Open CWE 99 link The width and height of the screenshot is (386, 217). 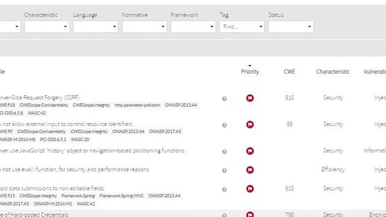click(289, 124)
